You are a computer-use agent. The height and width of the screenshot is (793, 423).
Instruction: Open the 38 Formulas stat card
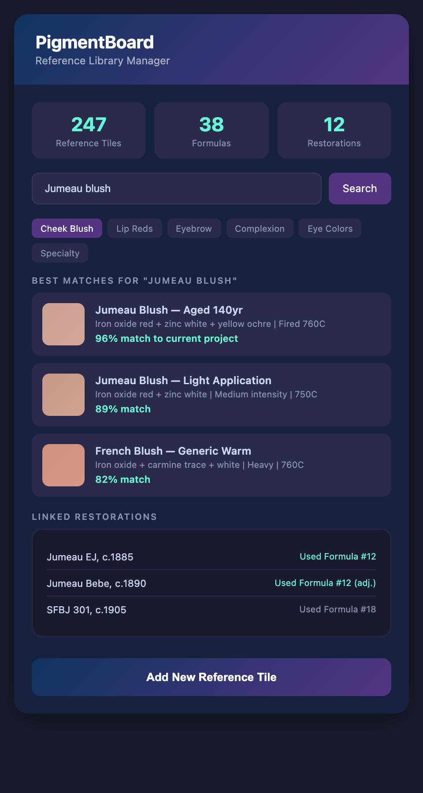pyautogui.click(x=211, y=130)
